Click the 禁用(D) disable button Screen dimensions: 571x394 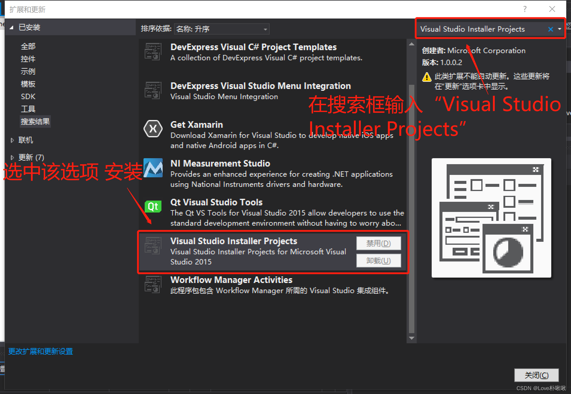378,243
